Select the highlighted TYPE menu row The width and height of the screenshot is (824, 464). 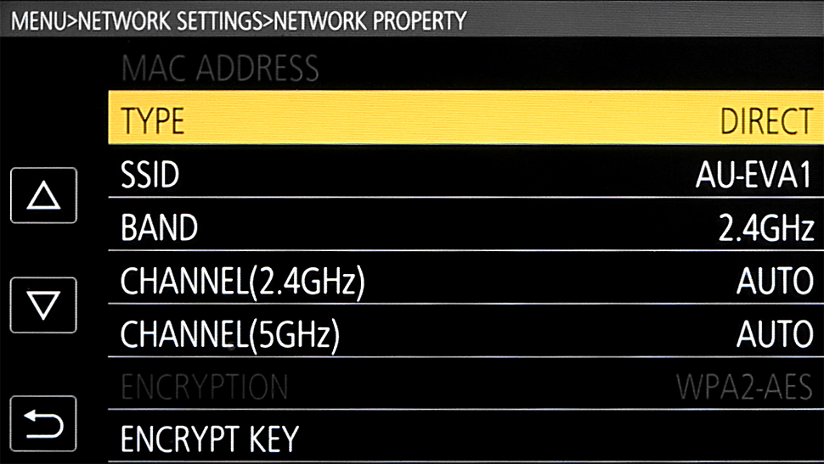(x=466, y=118)
